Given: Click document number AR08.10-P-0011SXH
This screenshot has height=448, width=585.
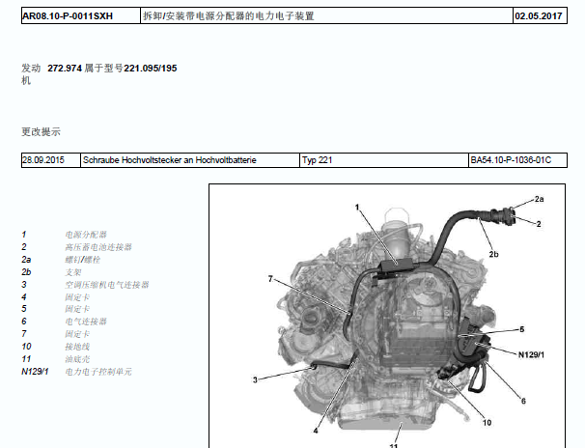Looking at the screenshot, I should (x=68, y=16).
